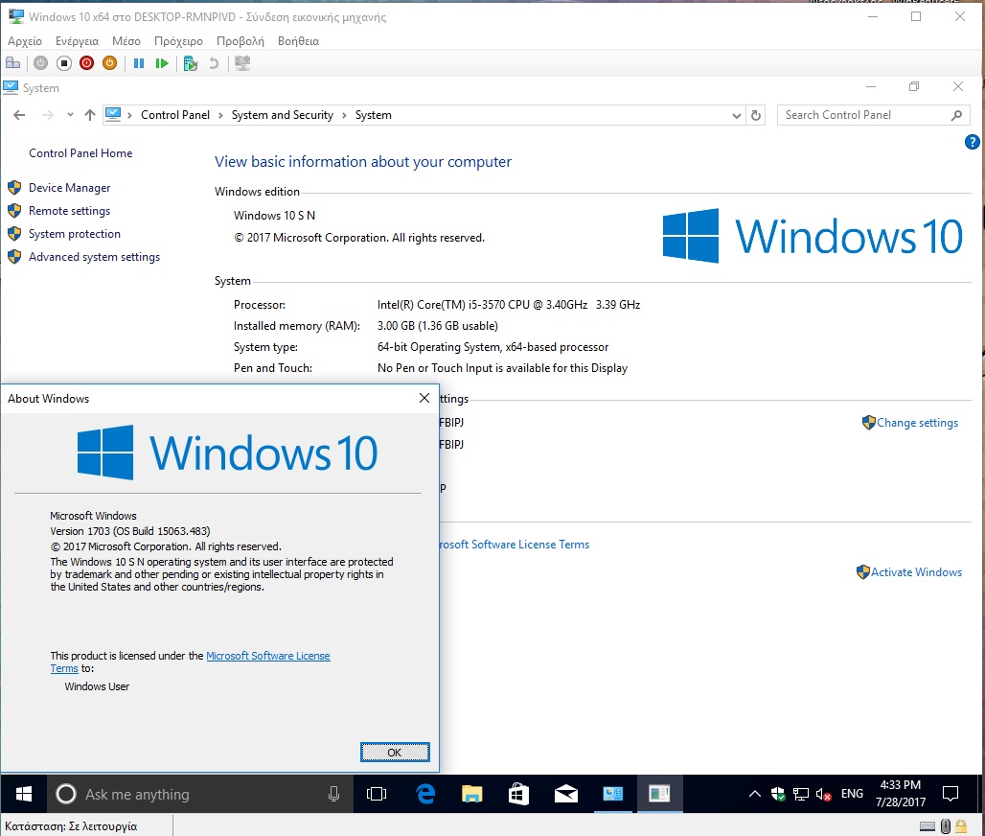Viewport: 985px width, 836px height.
Task: Expand the chevron after Control Panel breadcrumb
Action: tap(220, 115)
